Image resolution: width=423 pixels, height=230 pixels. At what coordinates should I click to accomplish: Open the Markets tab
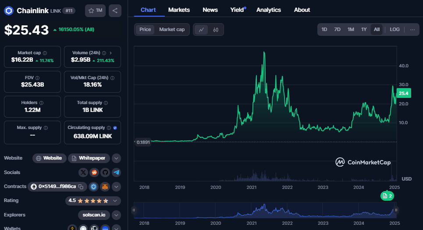click(x=179, y=10)
